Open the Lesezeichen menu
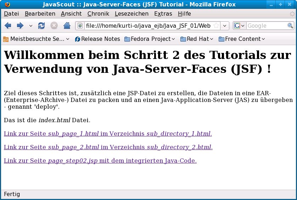The width and height of the screenshot is (297, 200). [131, 14]
